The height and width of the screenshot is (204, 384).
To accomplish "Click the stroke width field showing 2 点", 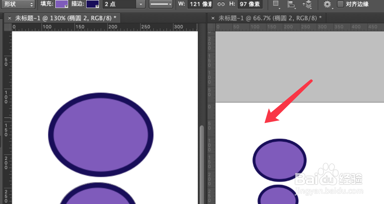I will pos(119,4).
